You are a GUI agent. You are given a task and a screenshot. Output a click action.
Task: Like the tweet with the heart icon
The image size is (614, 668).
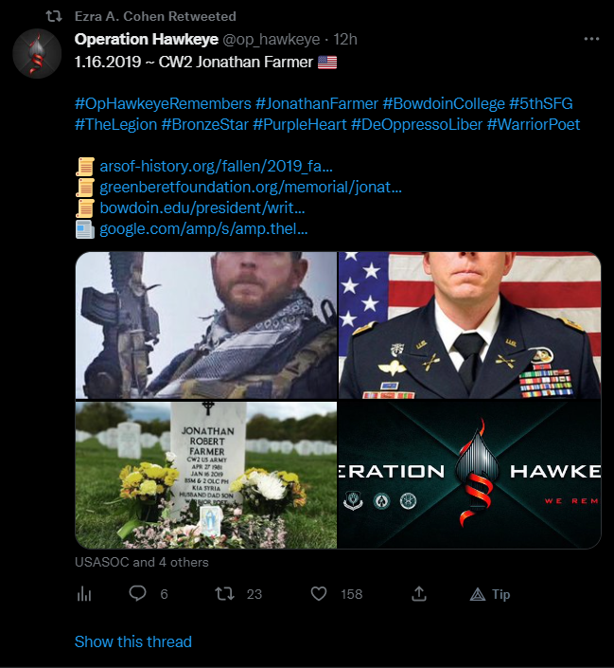(x=319, y=593)
